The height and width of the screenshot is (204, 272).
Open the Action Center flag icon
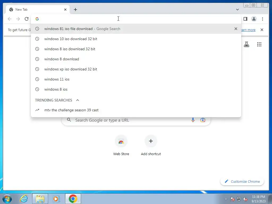click(x=232, y=199)
